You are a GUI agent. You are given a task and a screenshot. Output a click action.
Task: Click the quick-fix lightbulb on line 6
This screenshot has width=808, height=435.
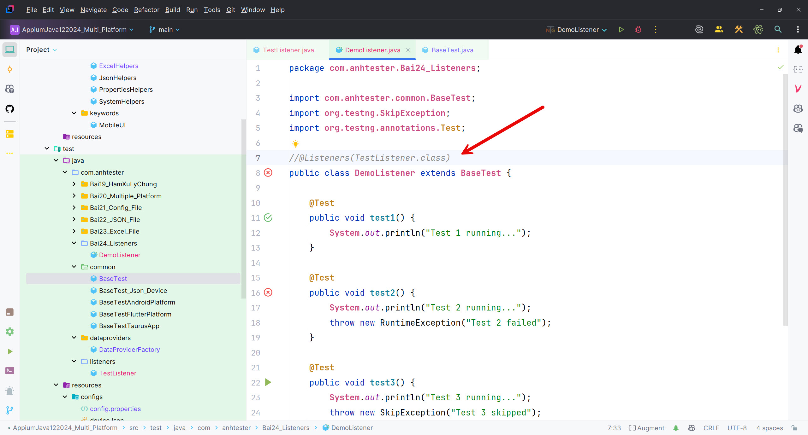[295, 144]
